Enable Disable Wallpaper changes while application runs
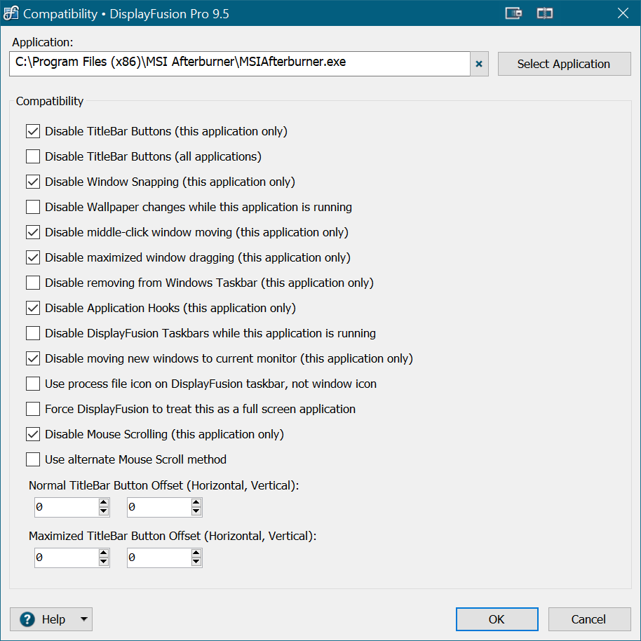This screenshot has width=641, height=641. pos(33,207)
